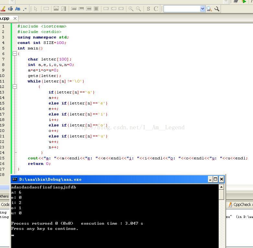The height and width of the screenshot is (248, 253).
Task: Open the console window system menu icon
Action: (15, 179)
